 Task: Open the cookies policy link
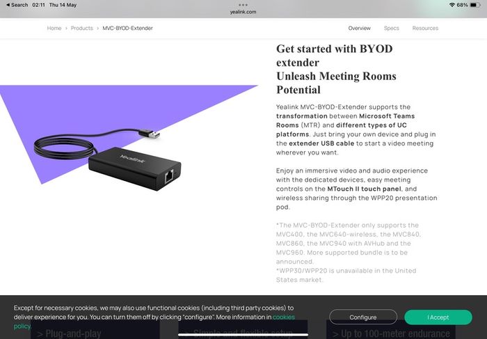[284, 317]
